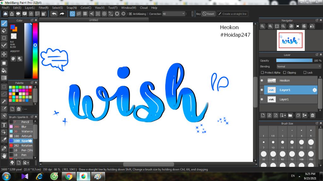This screenshot has height=181, width=323.
Task: Add a new layer folder
Action: coord(290,115)
